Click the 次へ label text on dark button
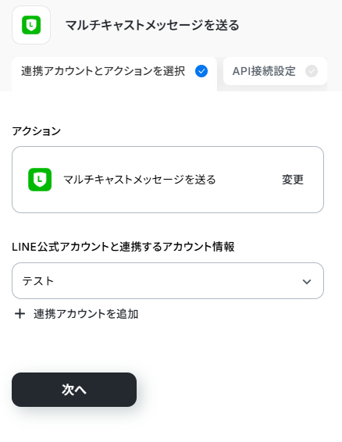 pos(74,390)
